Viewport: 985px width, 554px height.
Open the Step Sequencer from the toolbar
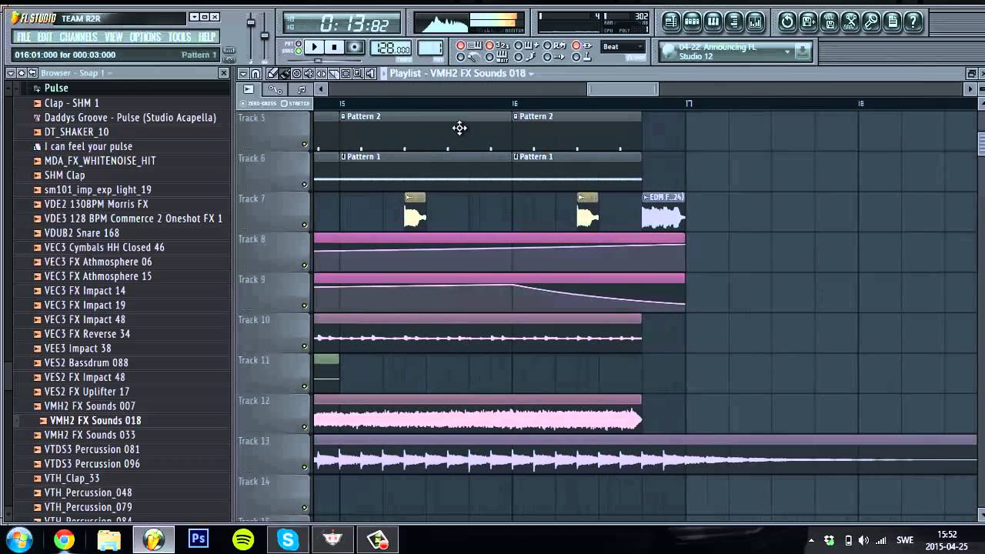coord(692,22)
